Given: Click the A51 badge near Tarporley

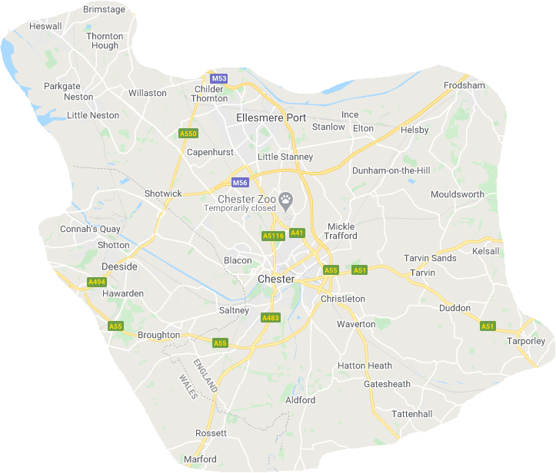Looking at the screenshot, I should coord(488,326).
